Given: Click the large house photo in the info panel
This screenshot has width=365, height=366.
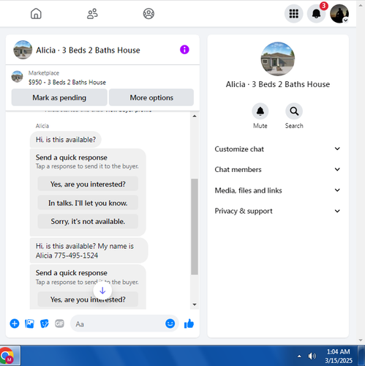Looking at the screenshot, I should [x=278, y=59].
